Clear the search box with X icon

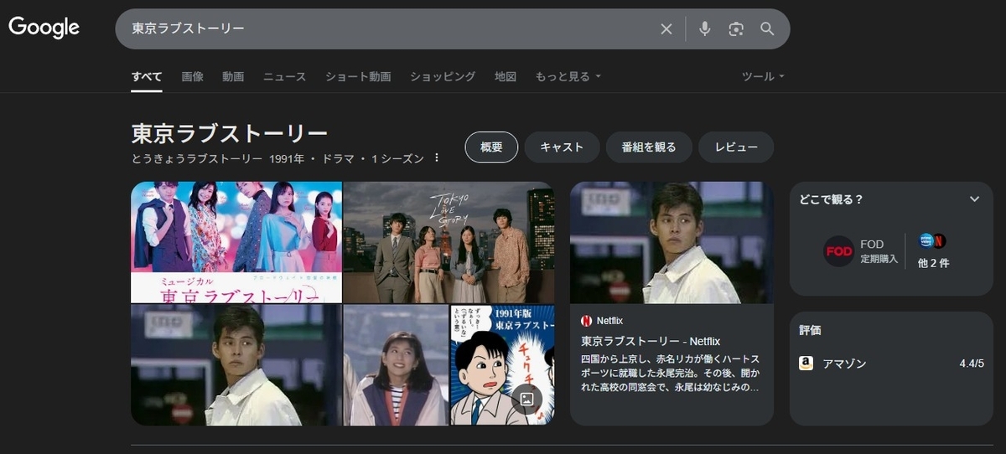click(666, 29)
